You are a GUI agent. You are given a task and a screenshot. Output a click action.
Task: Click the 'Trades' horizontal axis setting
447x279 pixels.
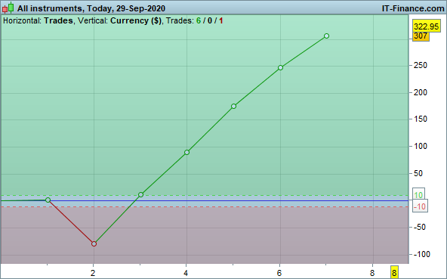coord(58,21)
